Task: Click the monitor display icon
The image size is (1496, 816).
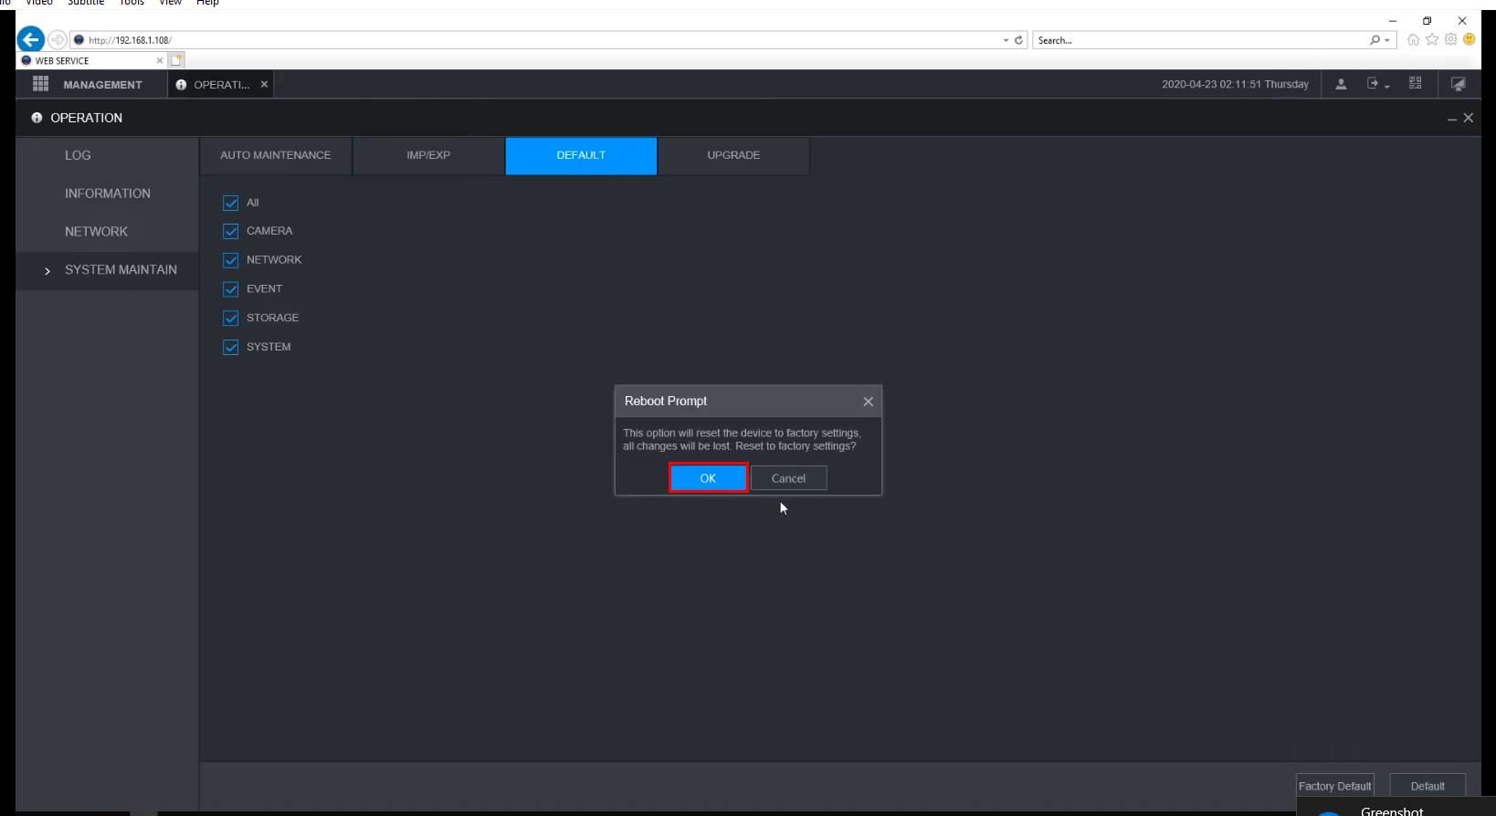Action: coord(1459,84)
